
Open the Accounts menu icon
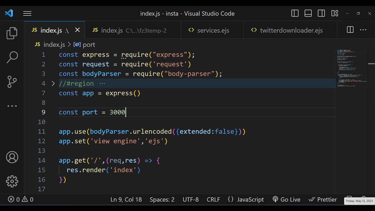pyautogui.click(x=12, y=157)
